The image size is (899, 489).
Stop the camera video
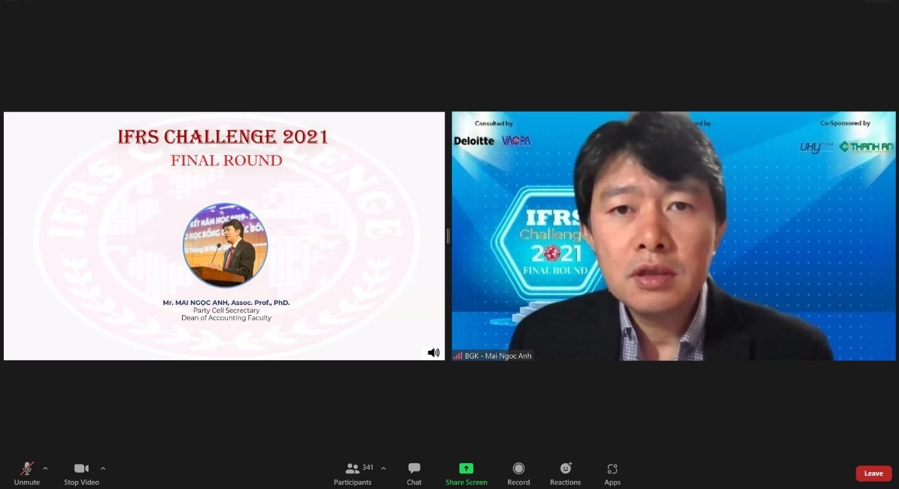coord(81,473)
